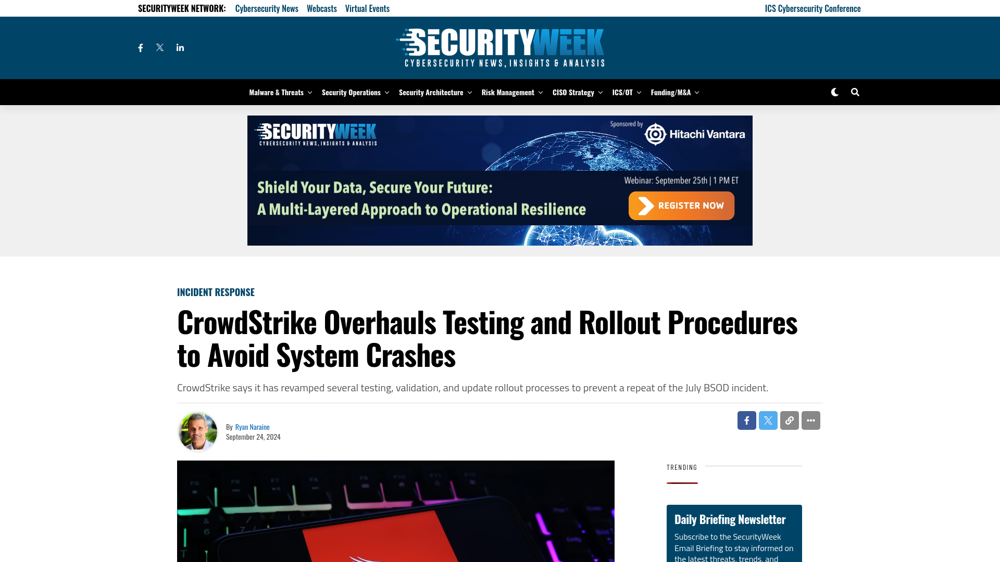
Task: Click the more sharing options icon
Action: coord(810,420)
